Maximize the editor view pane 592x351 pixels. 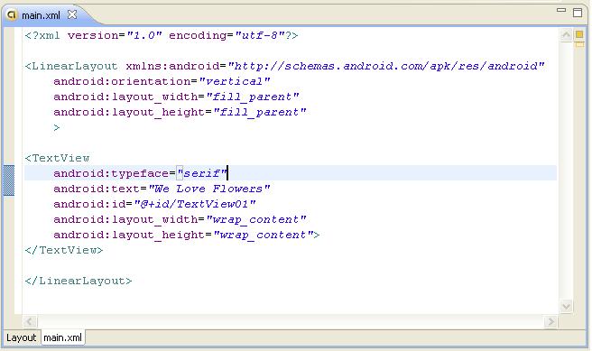point(578,13)
